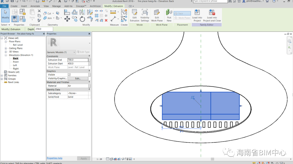Open the Front elevation view
Image resolution: width=293 pixels, height=164 pixels.
tap(16, 62)
